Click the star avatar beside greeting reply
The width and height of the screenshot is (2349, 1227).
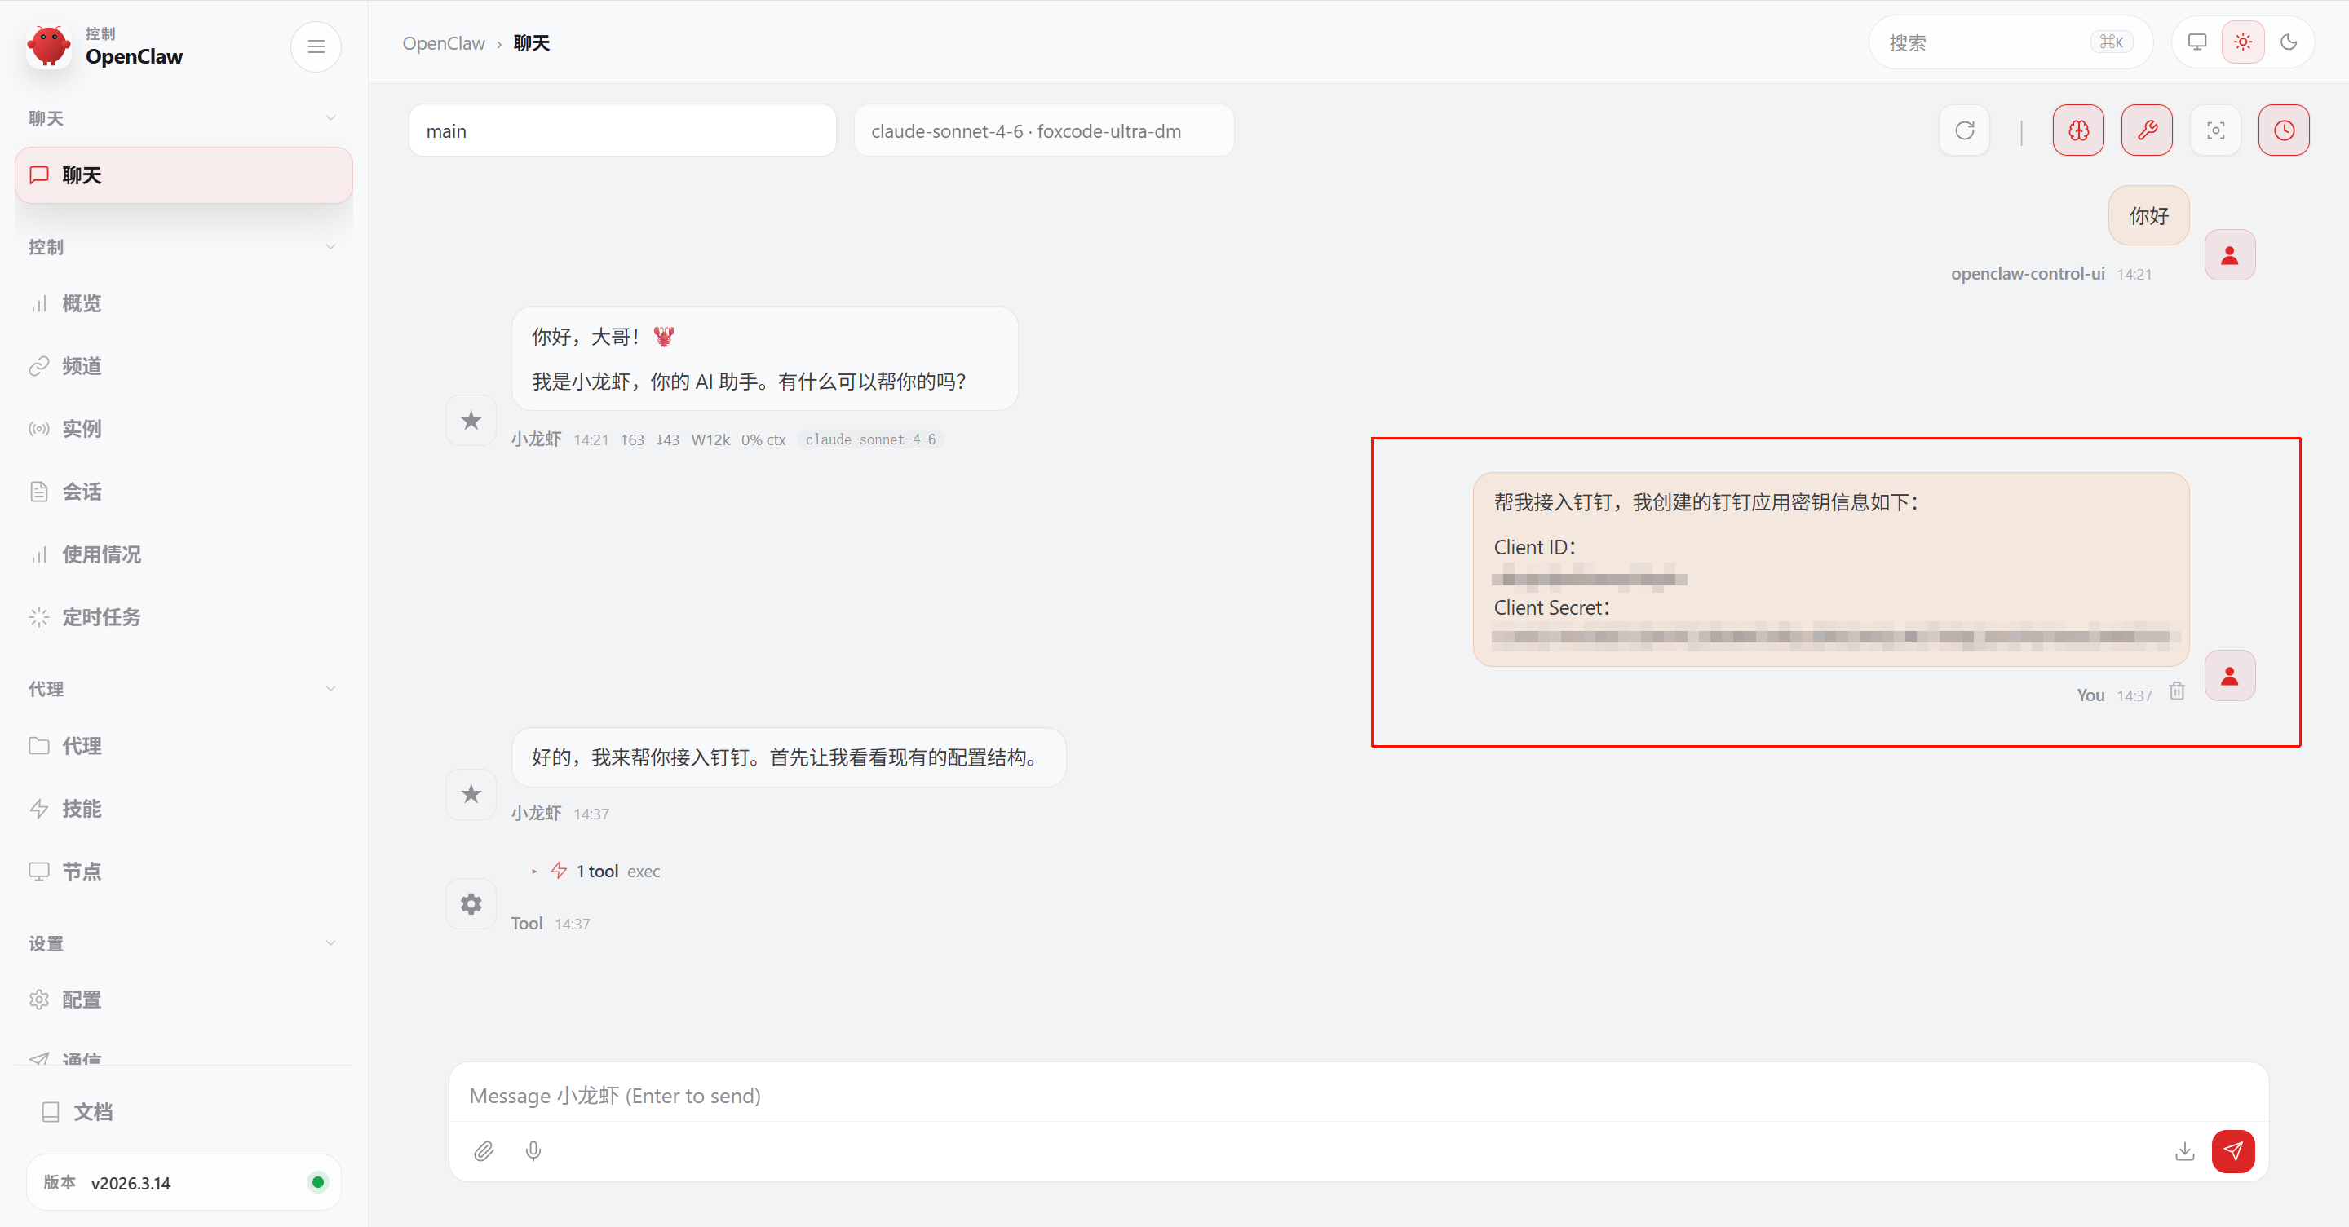pos(471,420)
